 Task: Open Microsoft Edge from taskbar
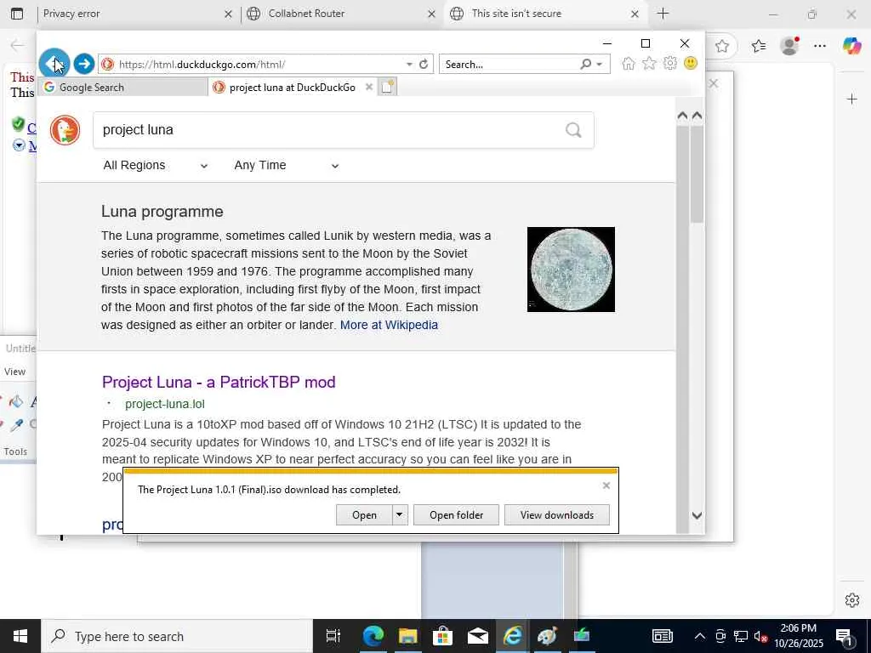tap(373, 636)
